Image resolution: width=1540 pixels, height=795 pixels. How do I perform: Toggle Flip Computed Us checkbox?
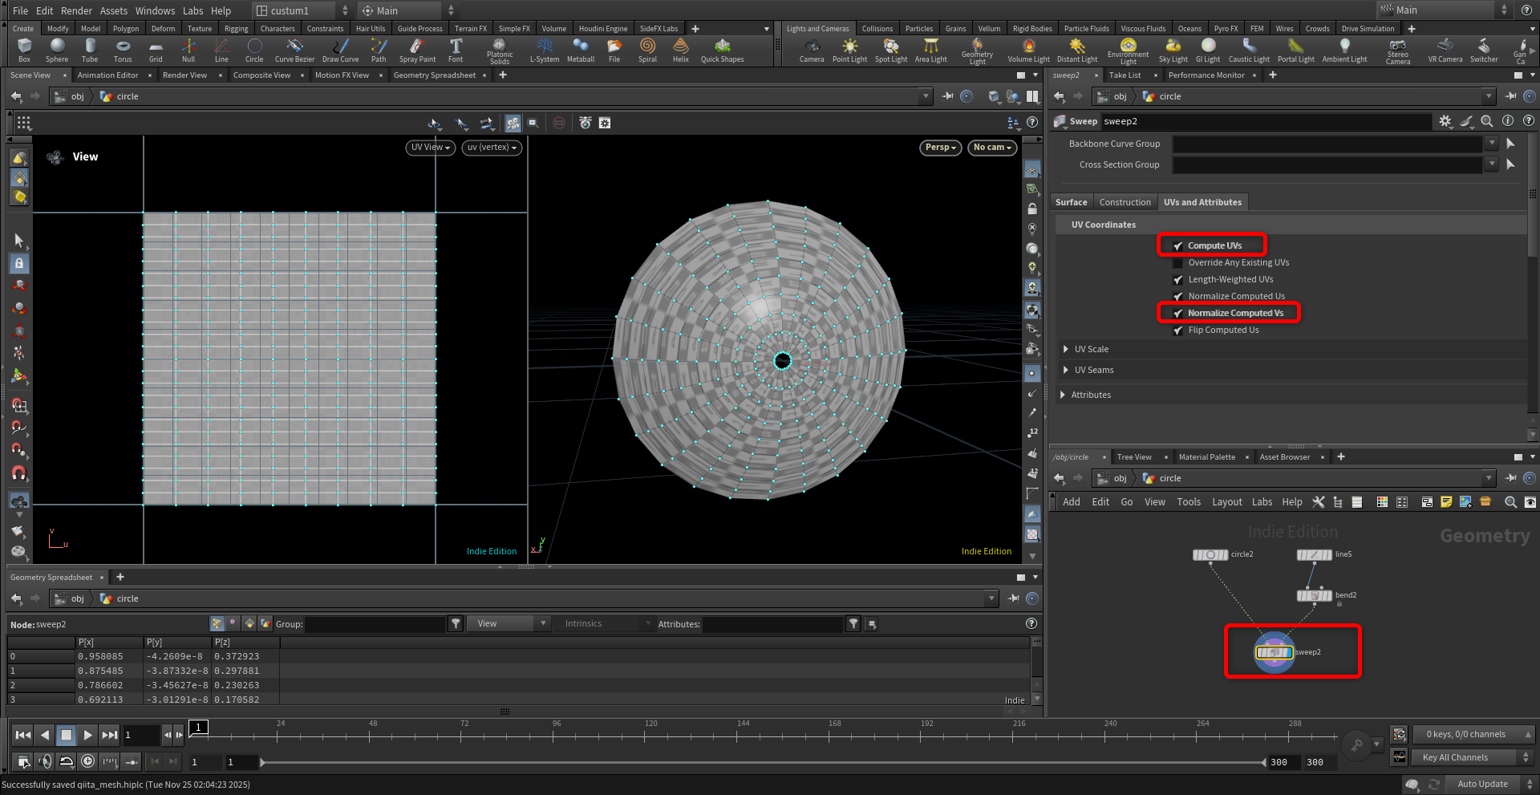click(1178, 331)
